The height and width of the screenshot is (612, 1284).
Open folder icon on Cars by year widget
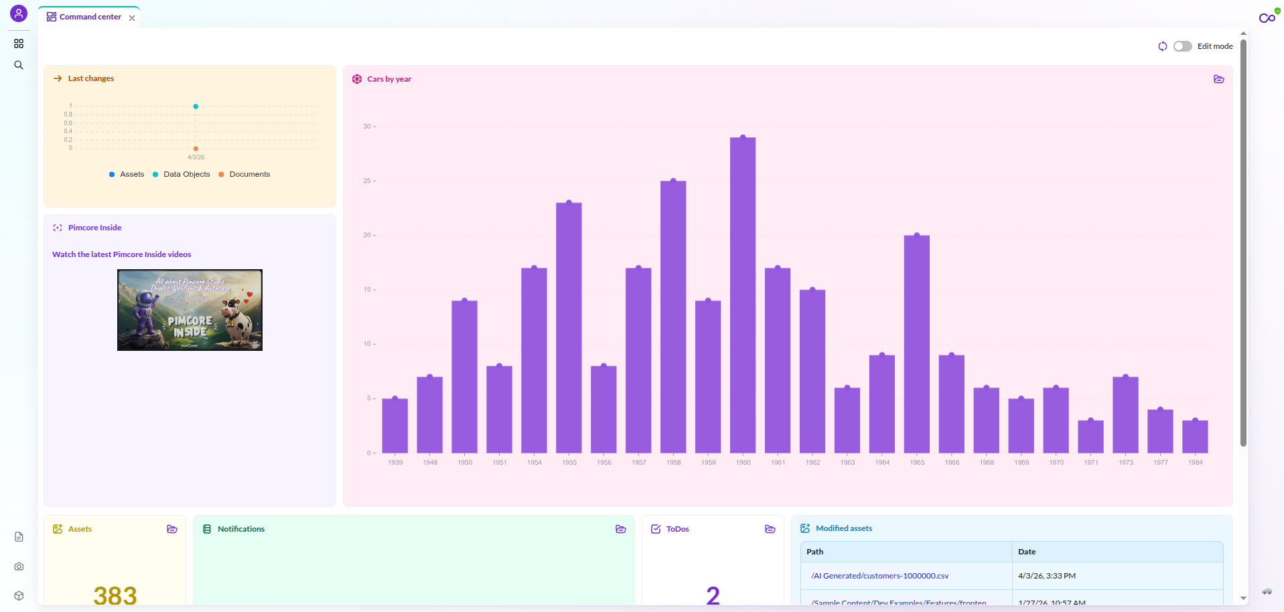1219,79
